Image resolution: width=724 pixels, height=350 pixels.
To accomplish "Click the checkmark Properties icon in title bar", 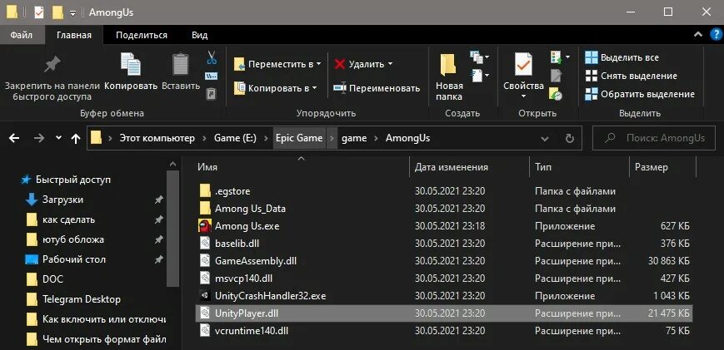I will point(39,12).
